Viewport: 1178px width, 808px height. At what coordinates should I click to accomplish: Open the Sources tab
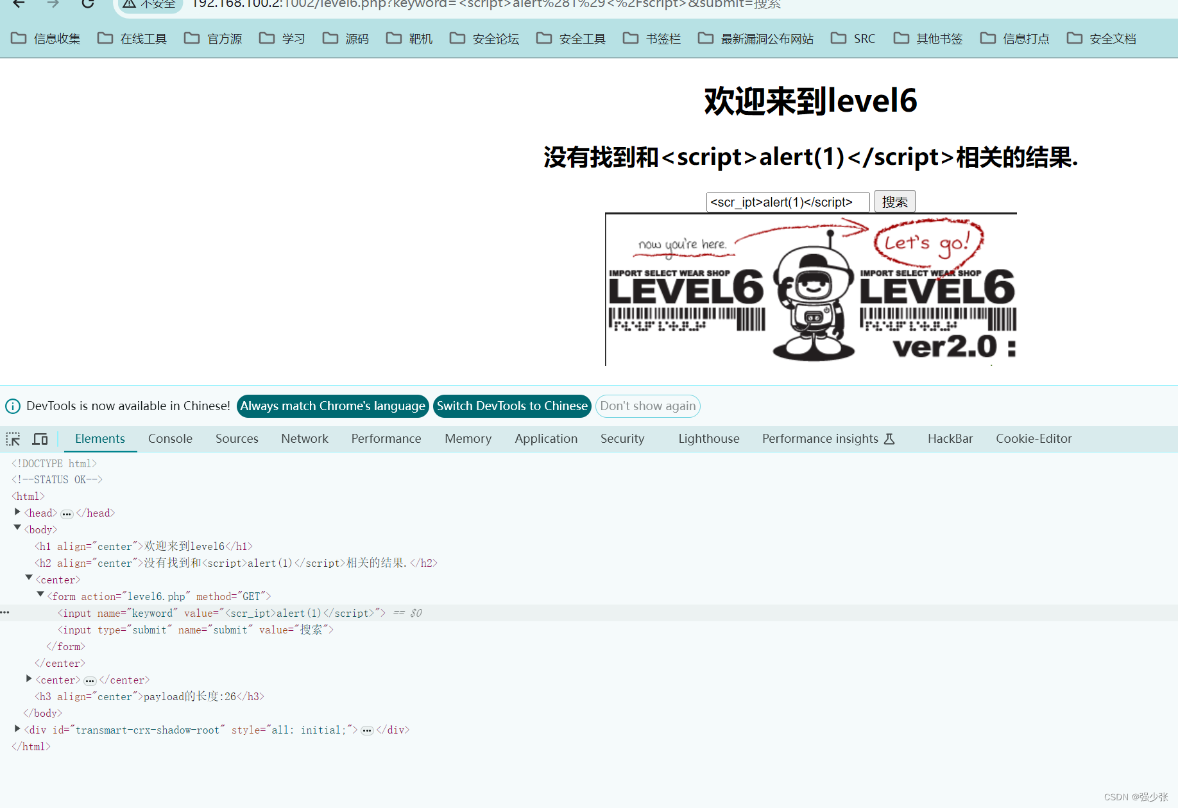coord(237,439)
